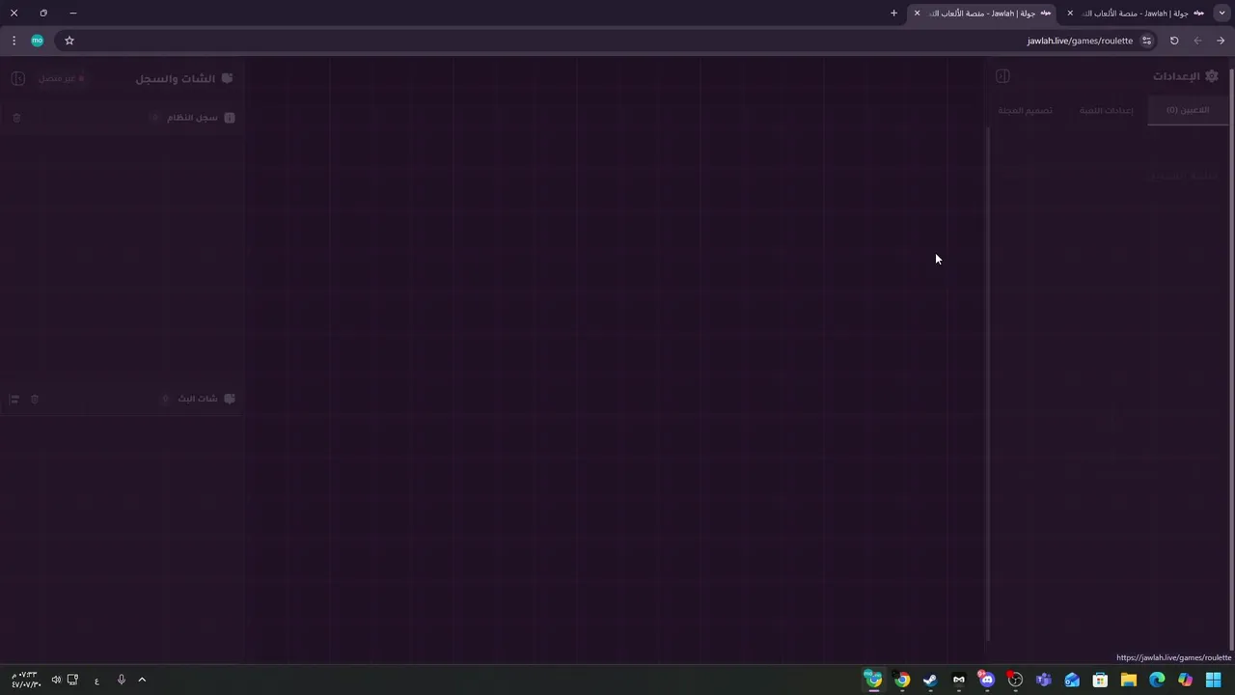Open File Explorer from the taskbar

click(x=1128, y=680)
